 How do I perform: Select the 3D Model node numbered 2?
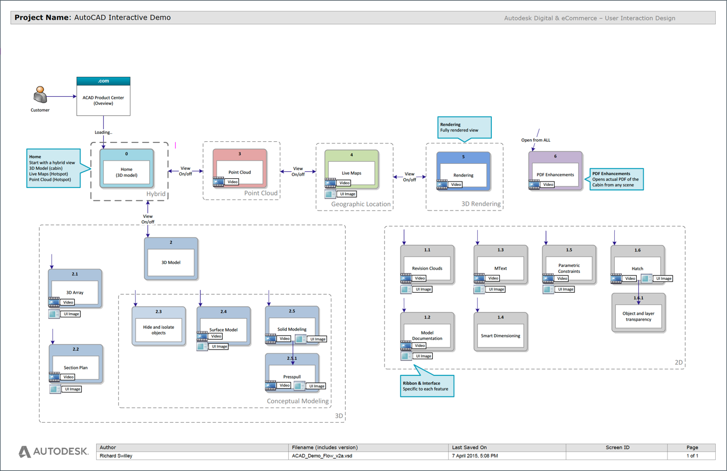(x=171, y=258)
